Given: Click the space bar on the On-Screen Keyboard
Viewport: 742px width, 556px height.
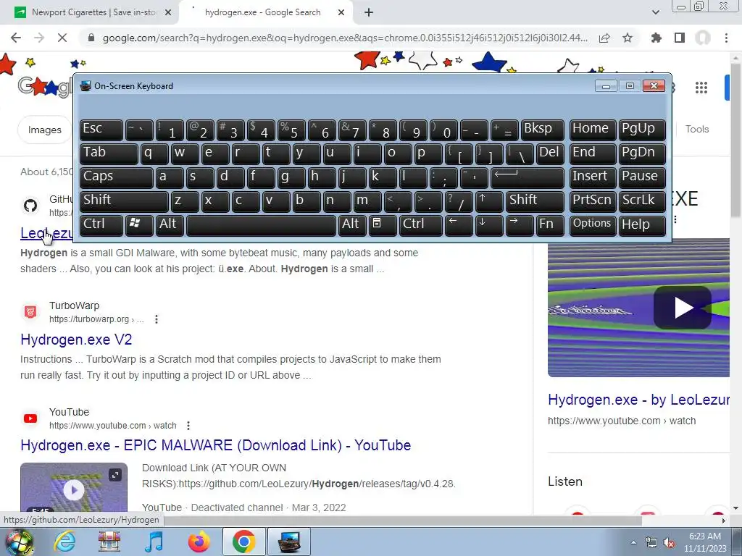Looking at the screenshot, I should click(261, 225).
